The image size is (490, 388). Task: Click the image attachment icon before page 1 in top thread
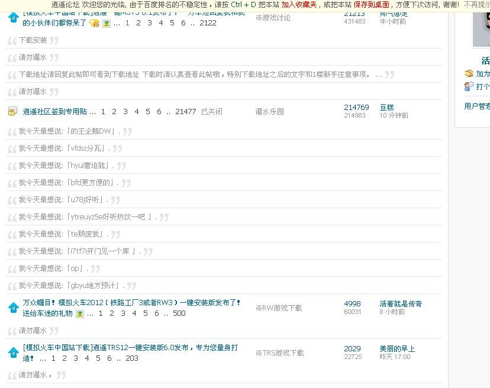106,24
